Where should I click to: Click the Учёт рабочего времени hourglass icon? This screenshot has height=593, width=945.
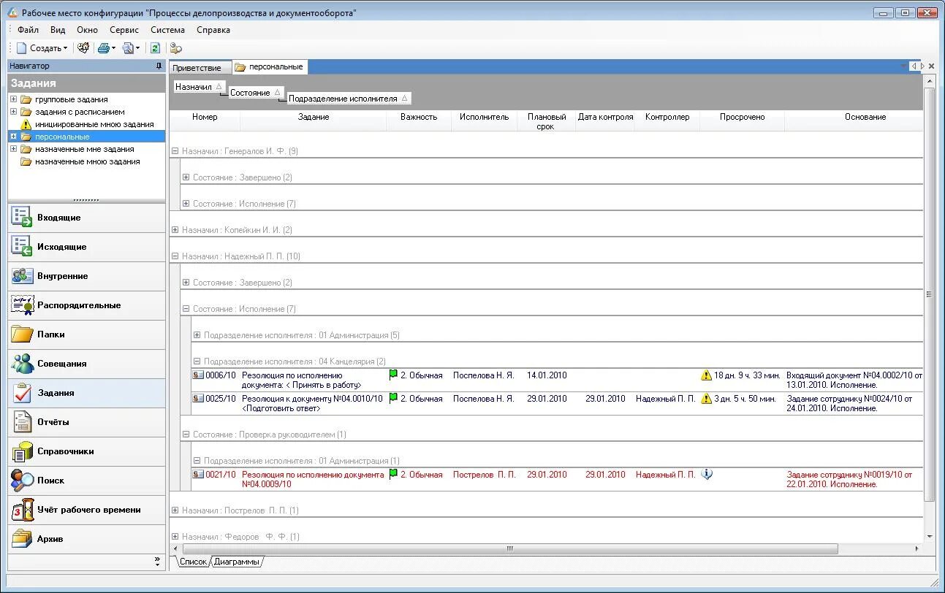point(23,510)
